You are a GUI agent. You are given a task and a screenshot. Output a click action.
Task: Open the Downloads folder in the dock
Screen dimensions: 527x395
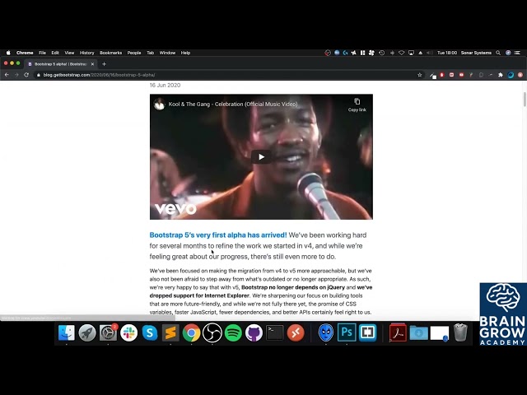tap(418, 332)
